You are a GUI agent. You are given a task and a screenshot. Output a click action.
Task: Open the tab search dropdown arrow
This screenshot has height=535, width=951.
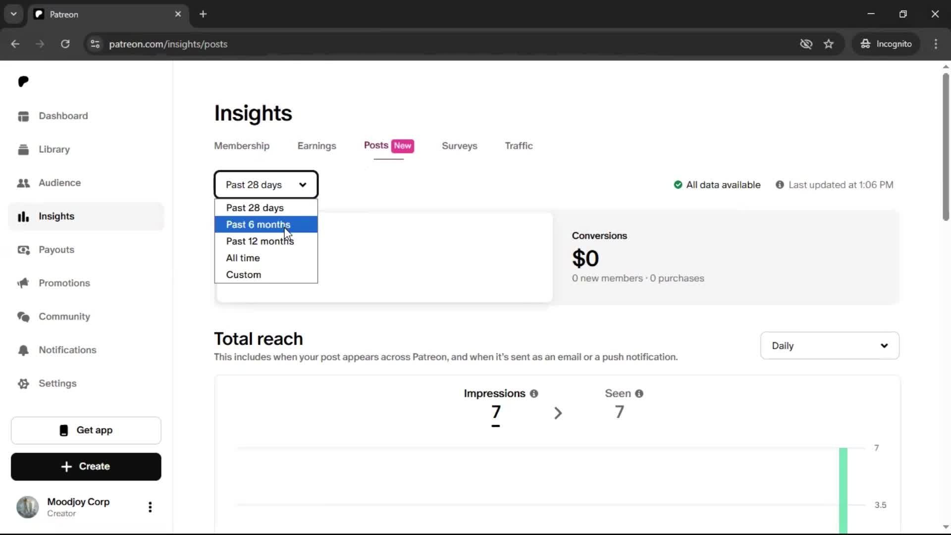pos(13,14)
